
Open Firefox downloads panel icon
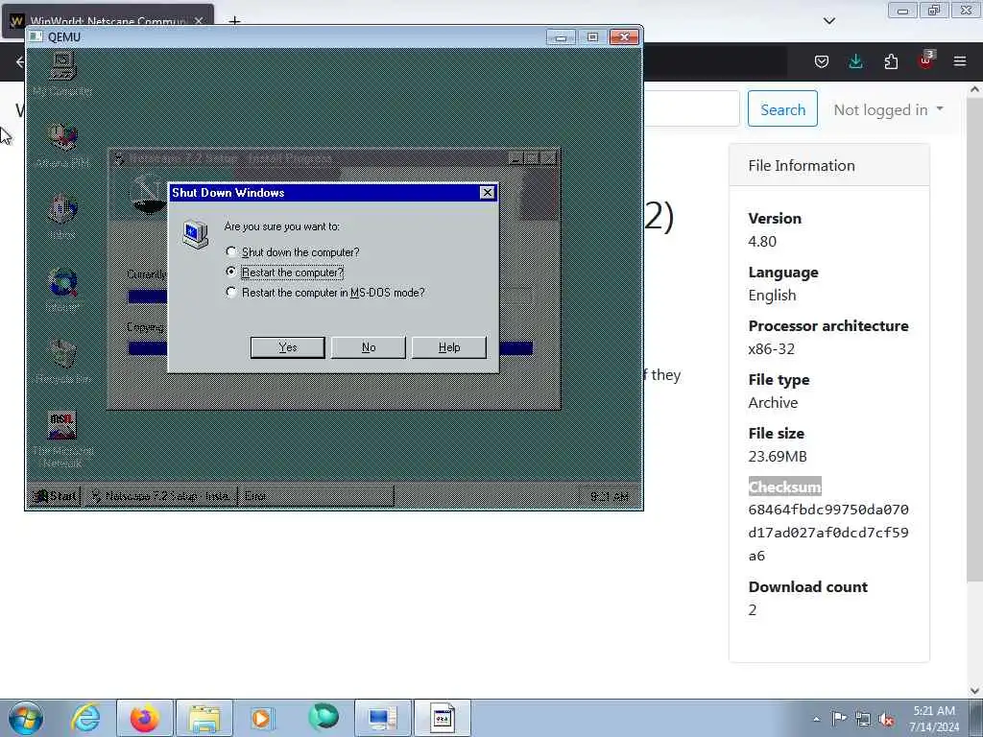tap(855, 61)
